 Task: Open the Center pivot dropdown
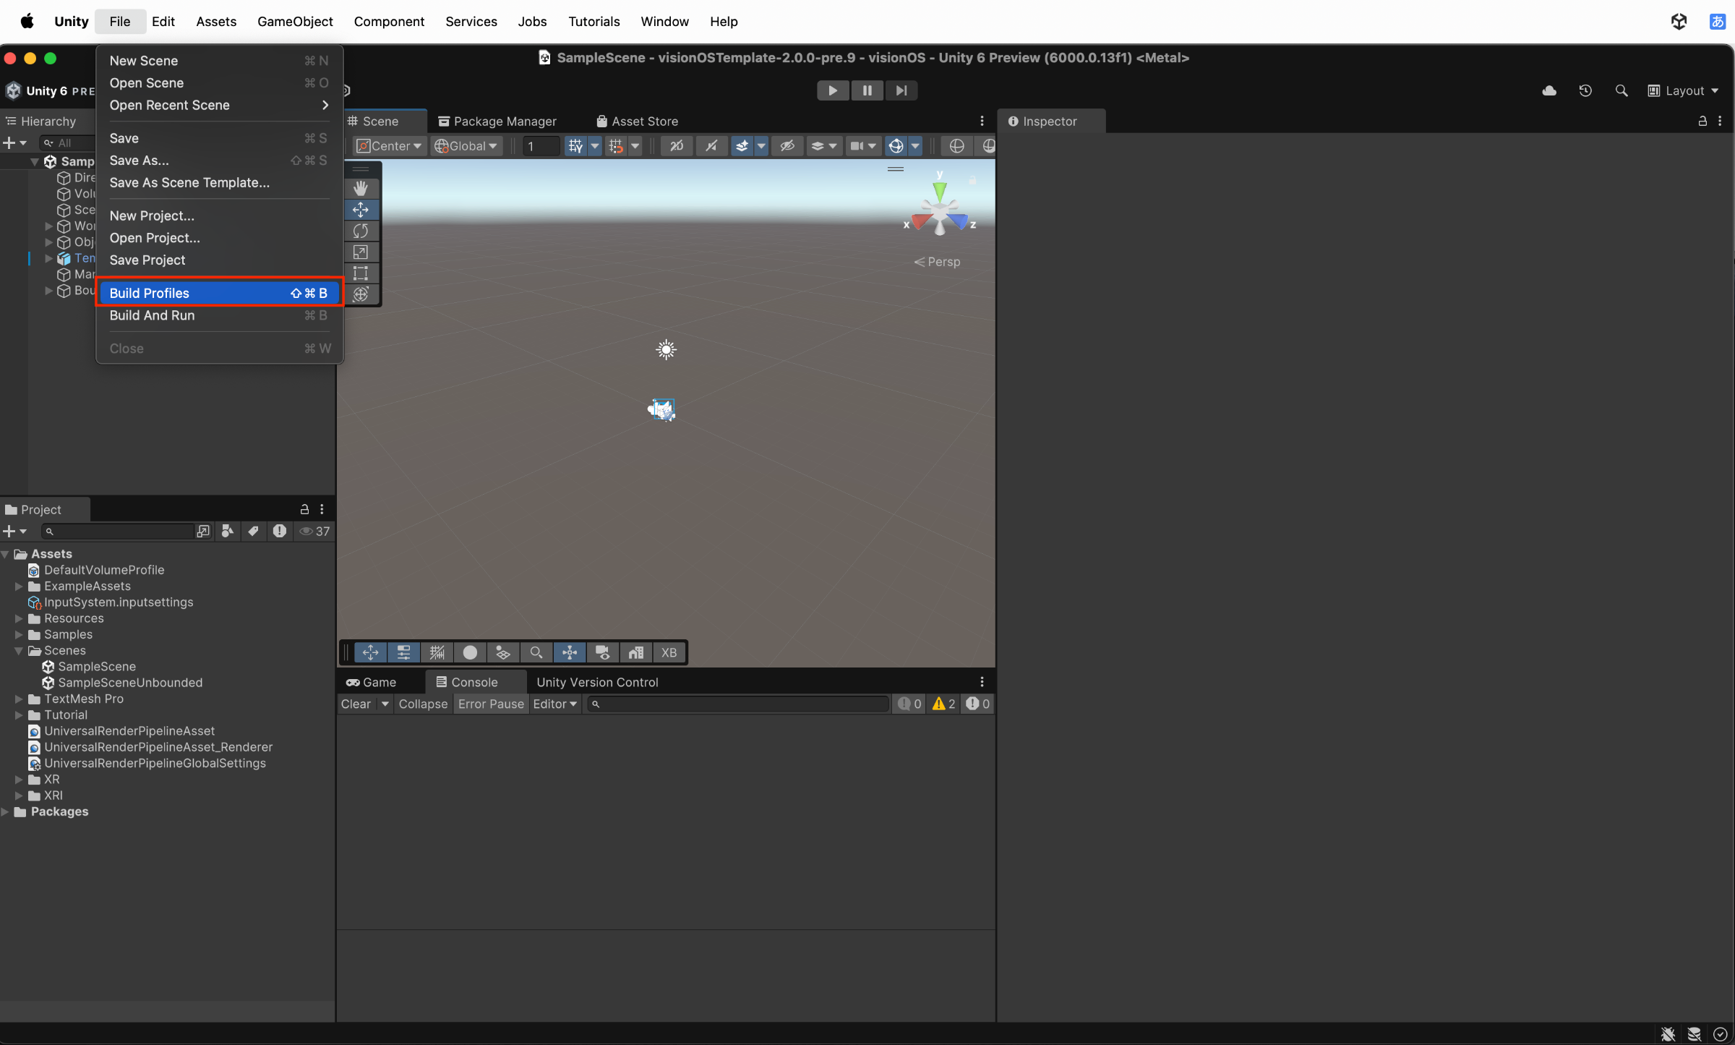pyautogui.click(x=389, y=146)
